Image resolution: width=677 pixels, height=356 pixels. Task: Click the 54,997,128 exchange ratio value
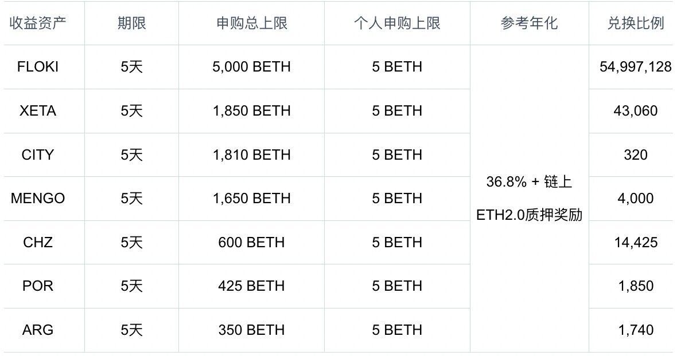point(635,67)
